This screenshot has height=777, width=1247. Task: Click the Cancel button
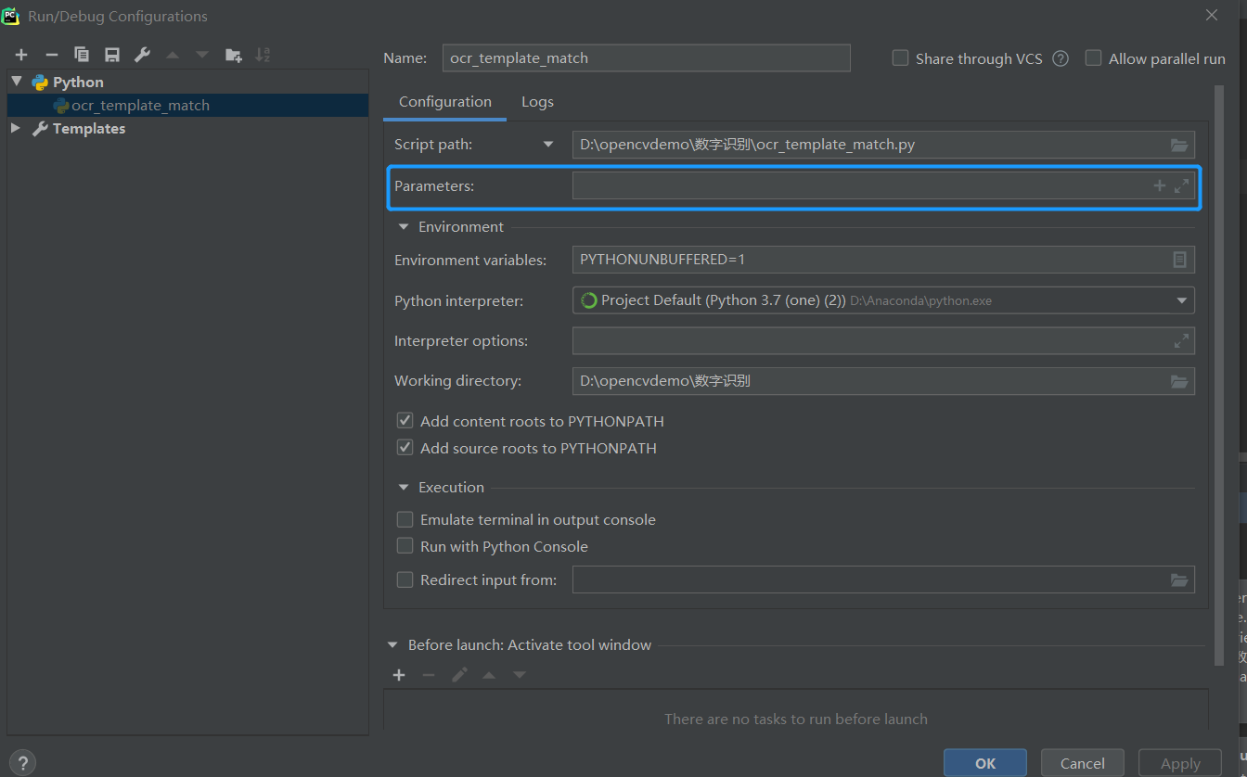point(1083,763)
